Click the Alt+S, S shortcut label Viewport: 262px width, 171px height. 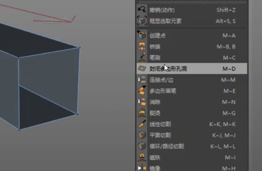point(226,21)
